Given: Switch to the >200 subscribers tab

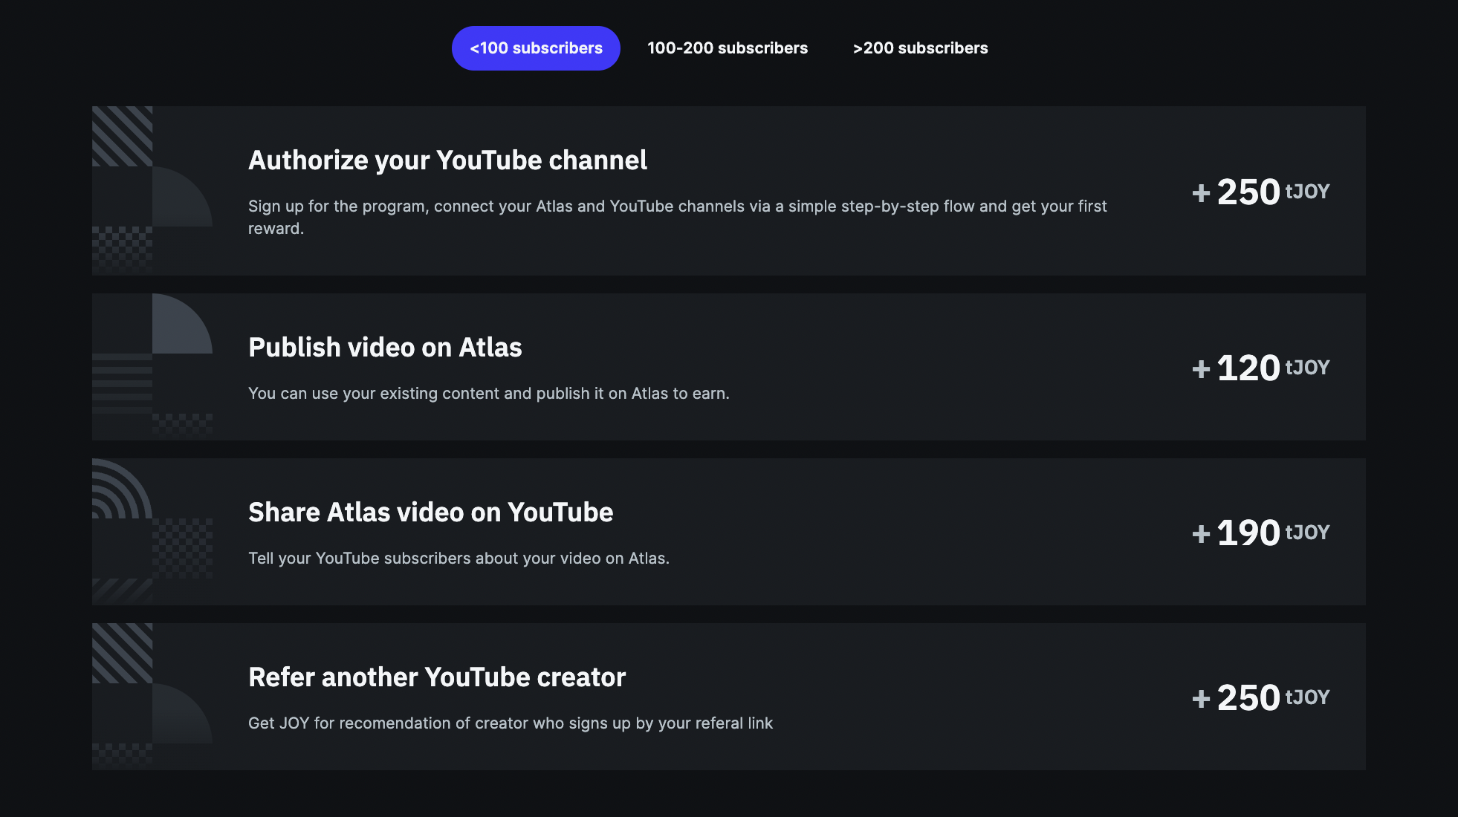Looking at the screenshot, I should (921, 48).
